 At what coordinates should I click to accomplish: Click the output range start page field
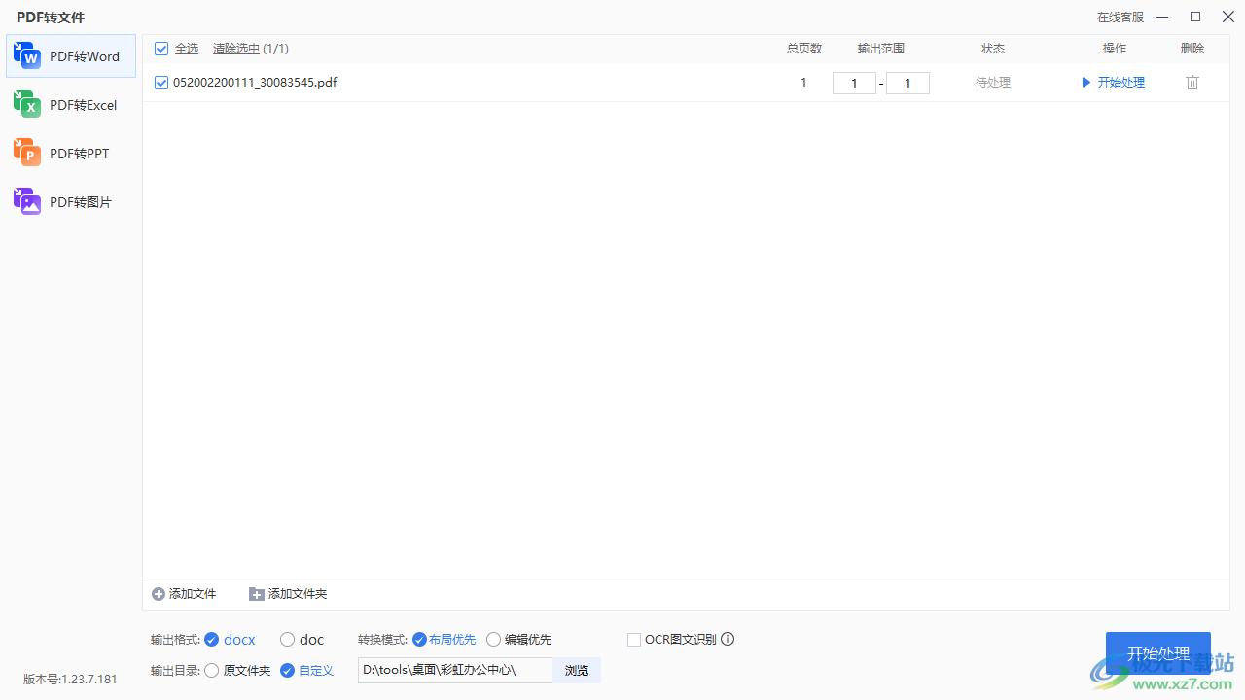(854, 84)
